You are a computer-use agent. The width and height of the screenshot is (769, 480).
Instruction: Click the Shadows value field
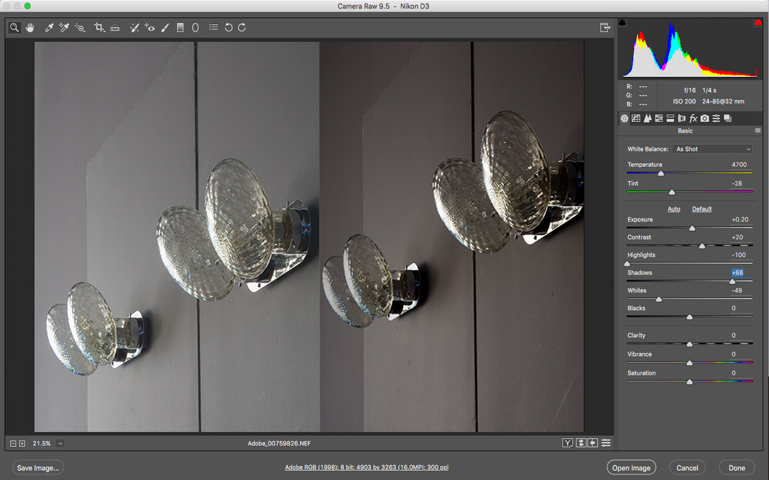737,273
